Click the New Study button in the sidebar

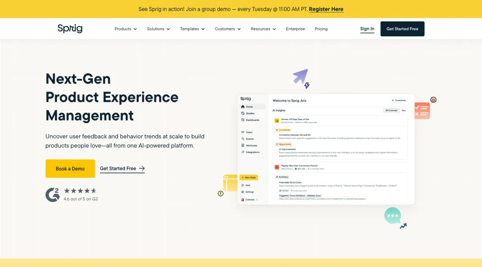[249, 177]
